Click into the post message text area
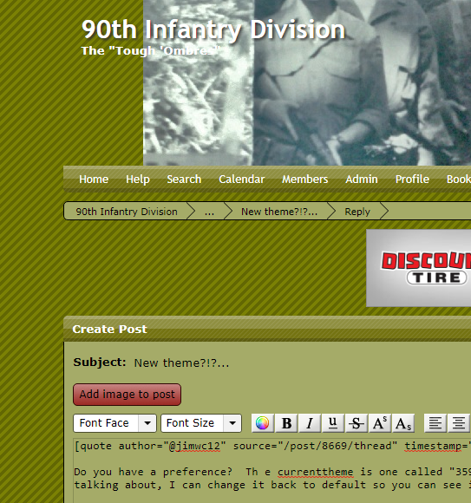This screenshot has height=503, width=471. pyautogui.click(x=272, y=470)
